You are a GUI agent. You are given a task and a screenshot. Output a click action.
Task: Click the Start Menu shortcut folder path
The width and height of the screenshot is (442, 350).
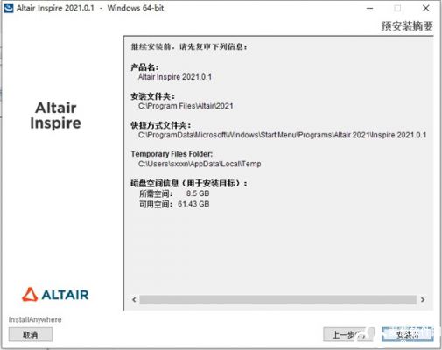pos(282,135)
